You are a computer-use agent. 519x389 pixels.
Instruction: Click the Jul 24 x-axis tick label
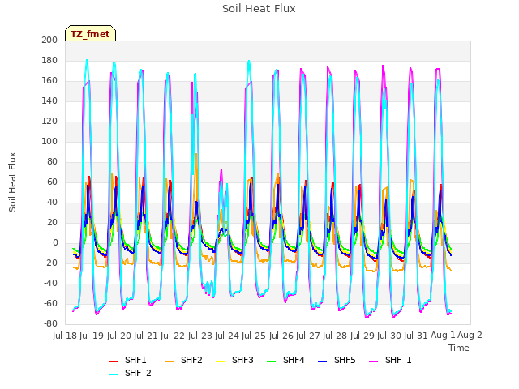(227, 336)
